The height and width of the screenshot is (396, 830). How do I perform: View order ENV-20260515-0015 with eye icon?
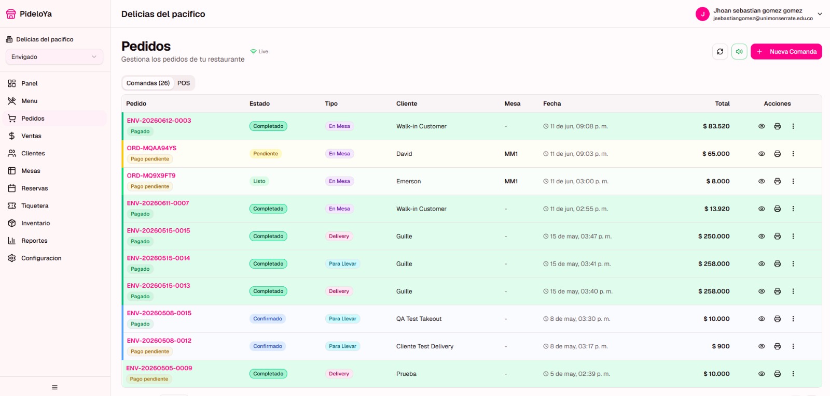(x=762, y=236)
